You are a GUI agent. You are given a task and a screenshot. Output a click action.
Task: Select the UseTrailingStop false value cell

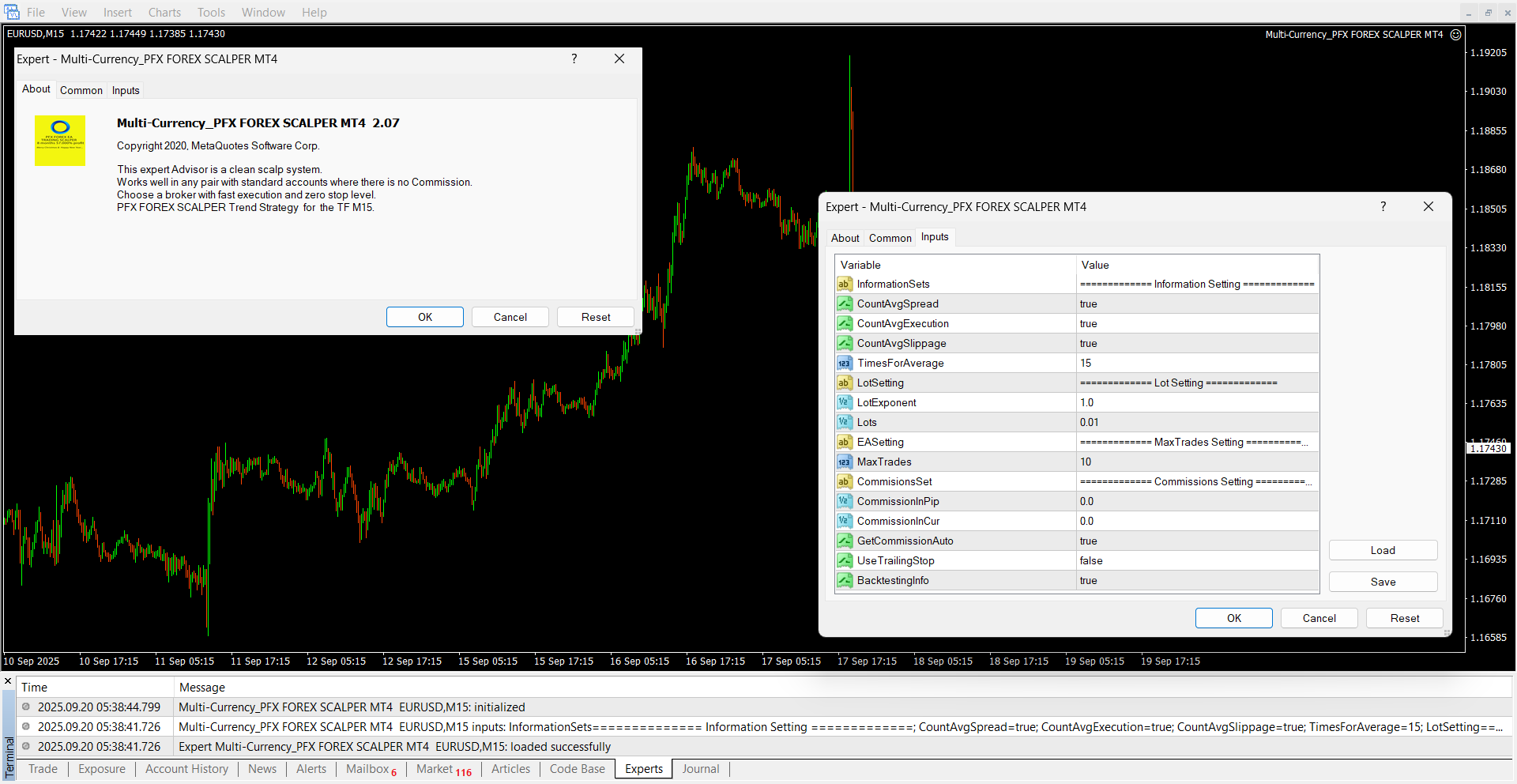pyautogui.click(x=1196, y=560)
